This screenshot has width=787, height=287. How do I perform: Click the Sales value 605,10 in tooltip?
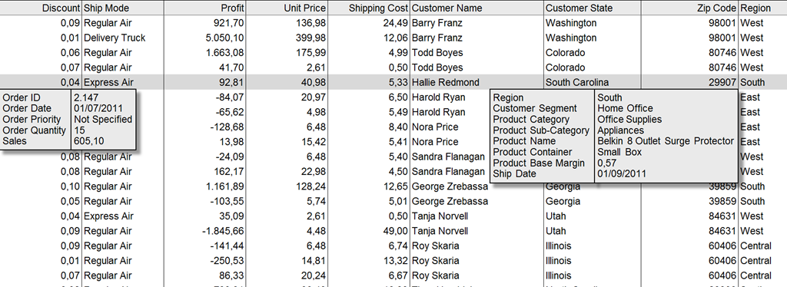pos(89,141)
